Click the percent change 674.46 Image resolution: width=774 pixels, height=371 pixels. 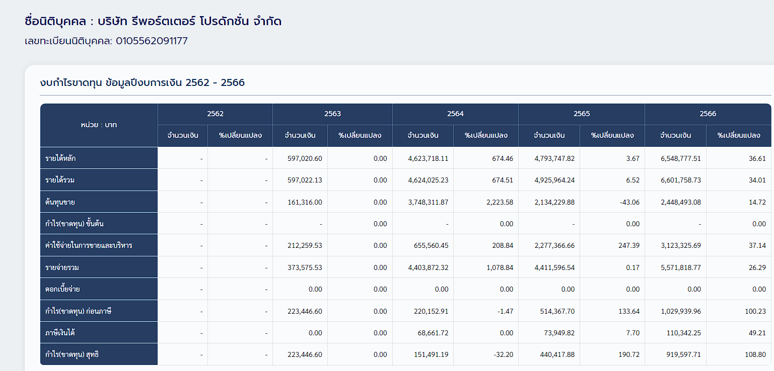503,158
